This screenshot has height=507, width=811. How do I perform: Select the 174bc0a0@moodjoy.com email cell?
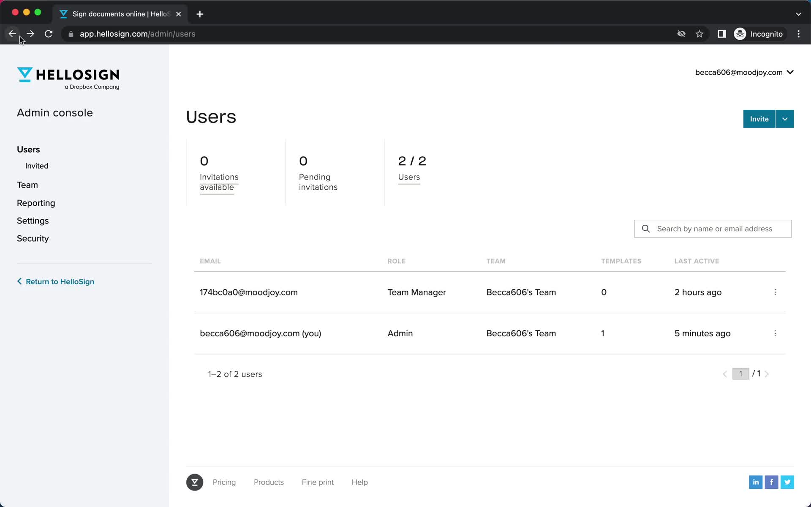(249, 292)
